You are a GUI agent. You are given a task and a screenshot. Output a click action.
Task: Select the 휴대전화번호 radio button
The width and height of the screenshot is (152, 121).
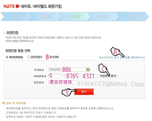click(7, 57)
